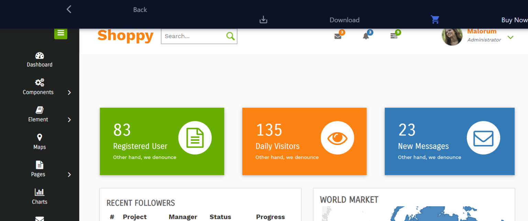Viewport: 528px width, 221px height.
Task: Open the shopping cart in the top bar
Action: (435, 20)
